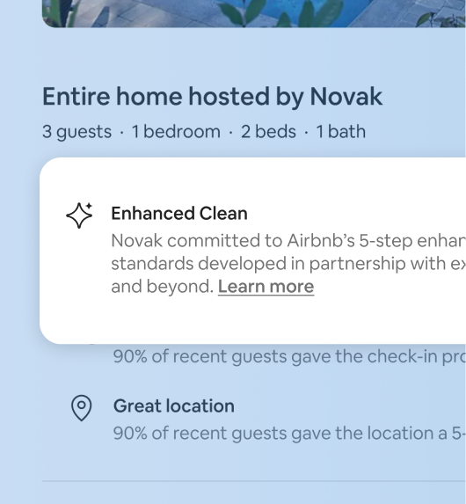Select the Great location heading
466x504 pixels.
coord(174,406)
